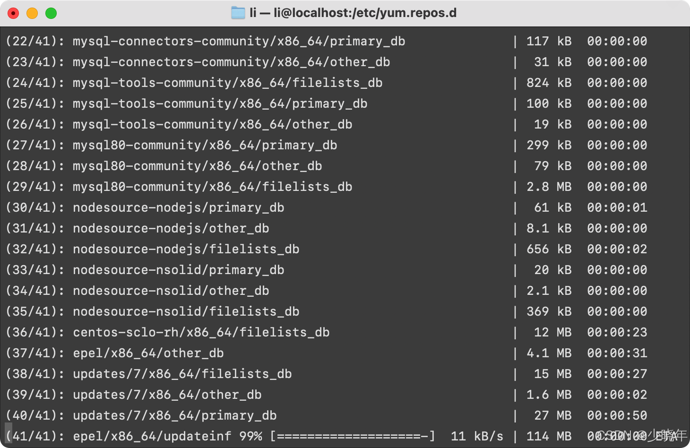Maximize the terminal using the green button
This screenshot has height=448, width=690.
tap(51, 13)
